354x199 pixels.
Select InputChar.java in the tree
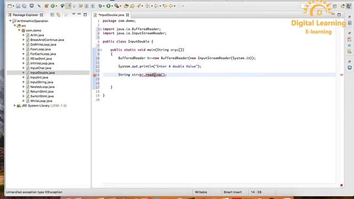(40, 68)
